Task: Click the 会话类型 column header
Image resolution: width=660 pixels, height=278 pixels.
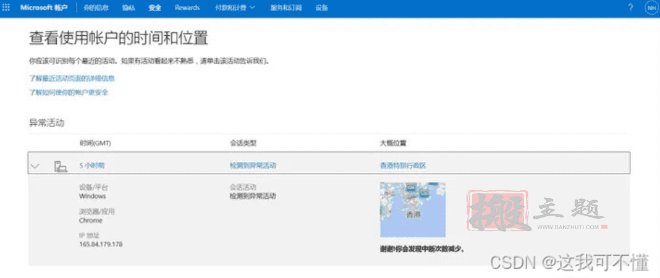Action: 243,143
